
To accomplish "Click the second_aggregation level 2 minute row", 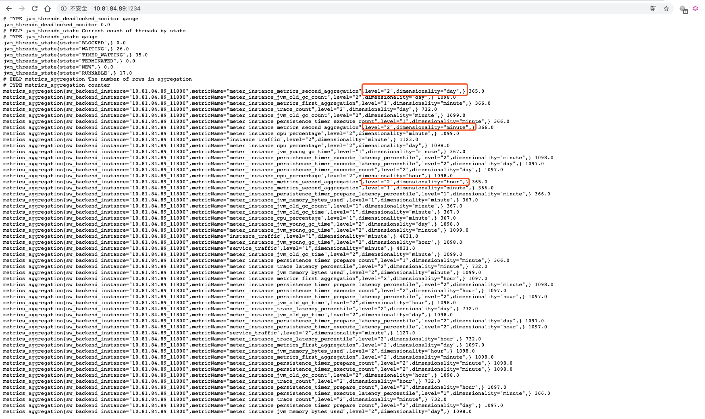I will pos(248,127).
